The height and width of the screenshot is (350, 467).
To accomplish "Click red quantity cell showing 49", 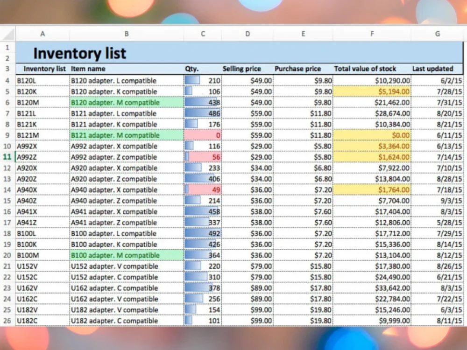I will click(203, 189).
